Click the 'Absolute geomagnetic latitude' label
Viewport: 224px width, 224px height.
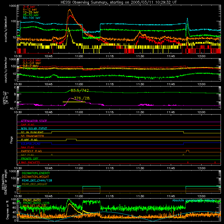tap(193, 200)
